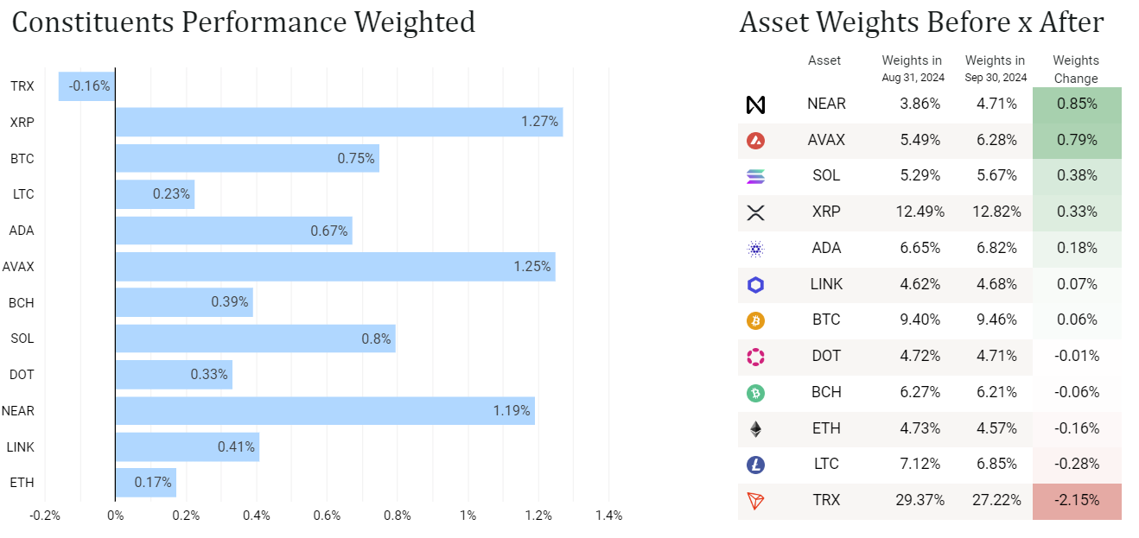Click the XRP logo icon

(x=755, y=212)
